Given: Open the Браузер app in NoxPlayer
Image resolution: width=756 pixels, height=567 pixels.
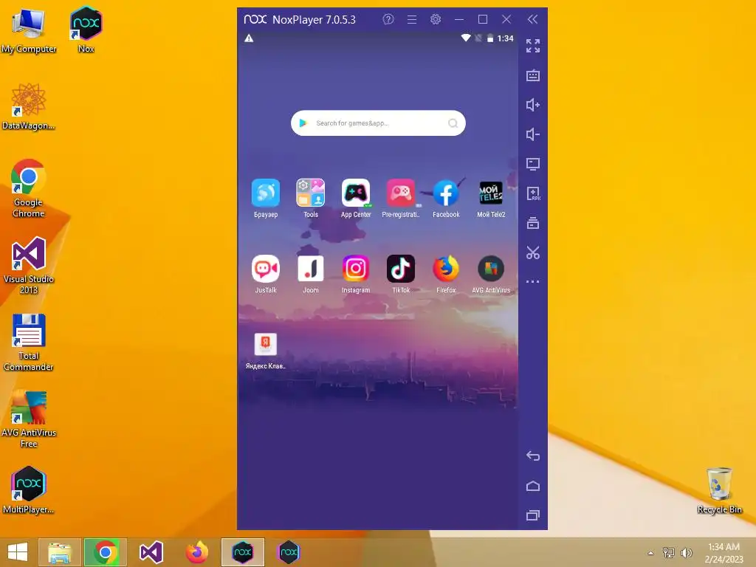Looking at the screenshot, I should click(x=266, y=193).
